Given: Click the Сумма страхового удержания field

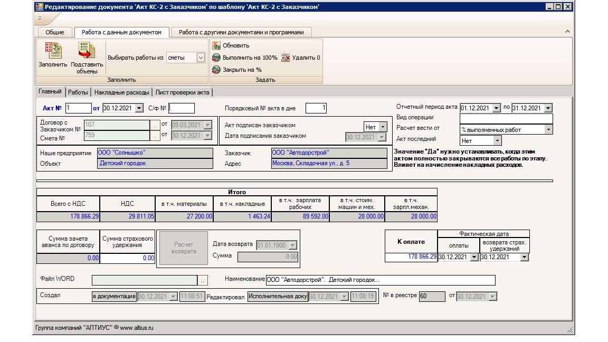Looking at the screenshot, I should (x=127, y=258).
